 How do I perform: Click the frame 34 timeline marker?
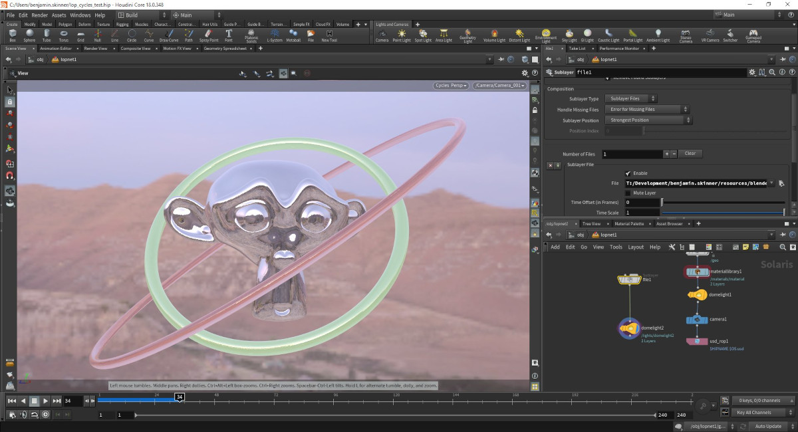point(179,397)
